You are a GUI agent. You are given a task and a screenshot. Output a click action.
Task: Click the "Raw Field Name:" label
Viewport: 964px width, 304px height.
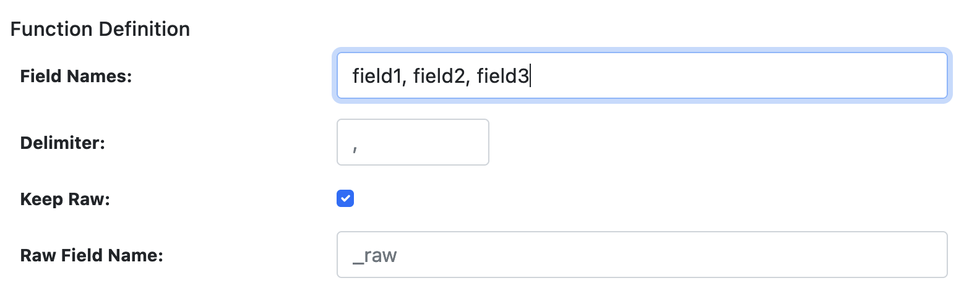click(92, 255)
